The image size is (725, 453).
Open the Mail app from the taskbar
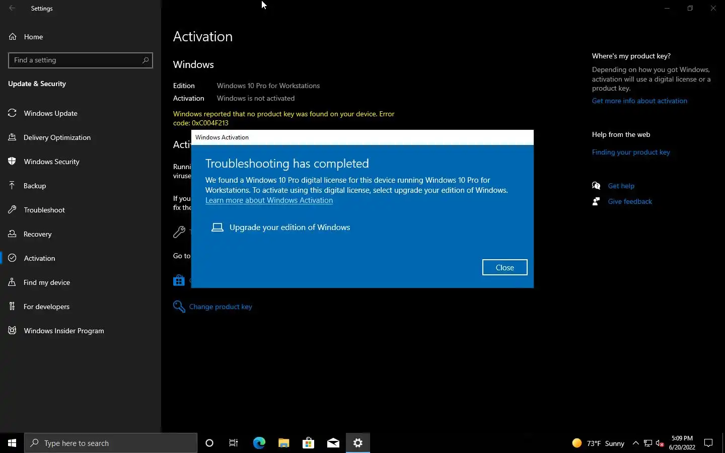tap(333, 443)
